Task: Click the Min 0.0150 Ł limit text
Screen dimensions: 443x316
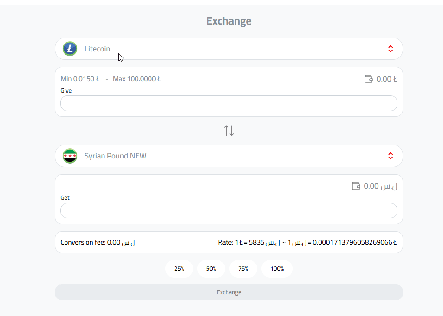Action: click(x=80, y=79)
